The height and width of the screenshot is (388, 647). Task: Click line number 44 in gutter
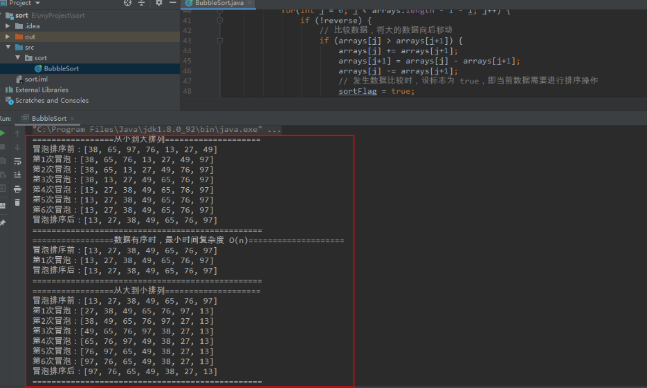tap(187, 50)
